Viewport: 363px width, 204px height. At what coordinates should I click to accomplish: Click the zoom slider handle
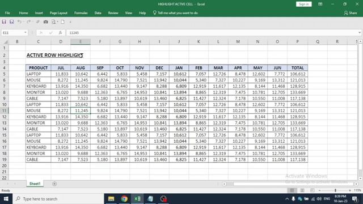[x=335, y=190]
